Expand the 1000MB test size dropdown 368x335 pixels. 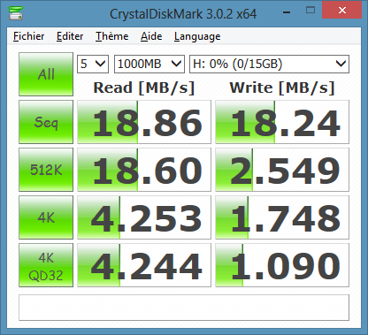pyautogui.click(x=149, y=64)
